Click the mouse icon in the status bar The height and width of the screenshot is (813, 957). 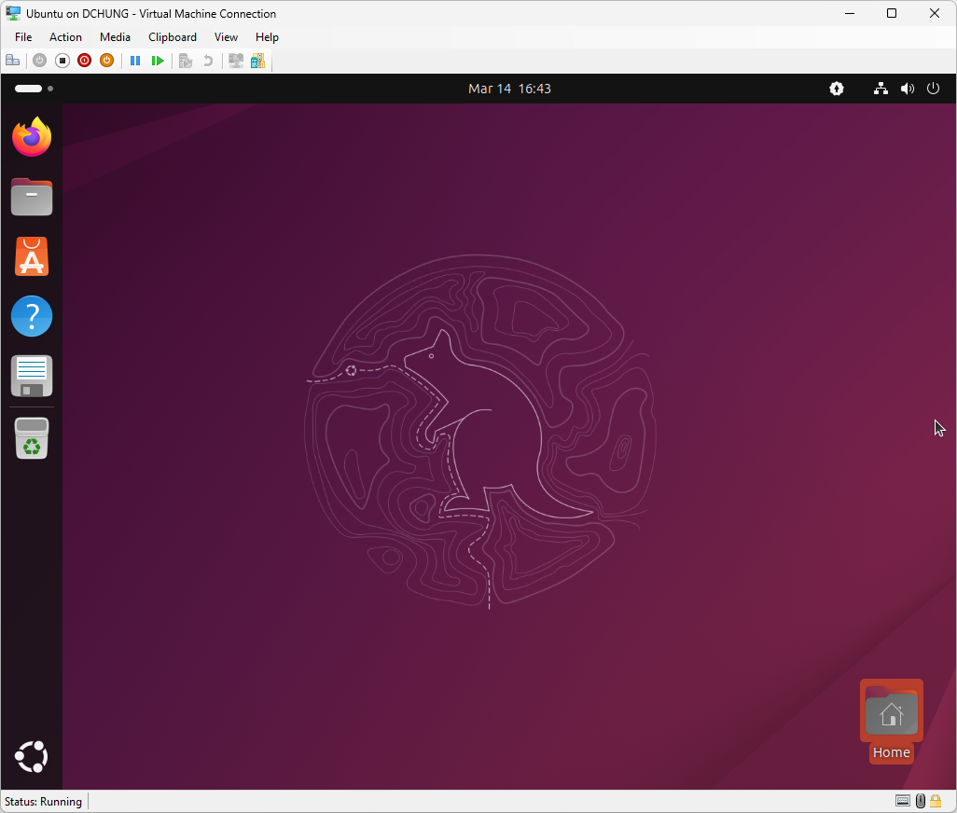(921, 801)
